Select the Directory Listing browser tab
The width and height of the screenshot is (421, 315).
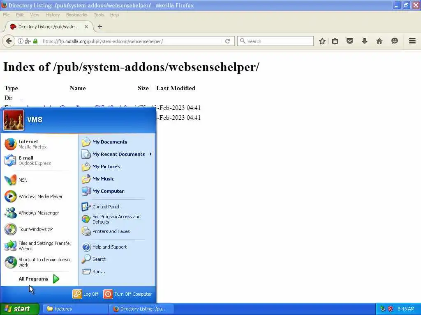point(49,27)
